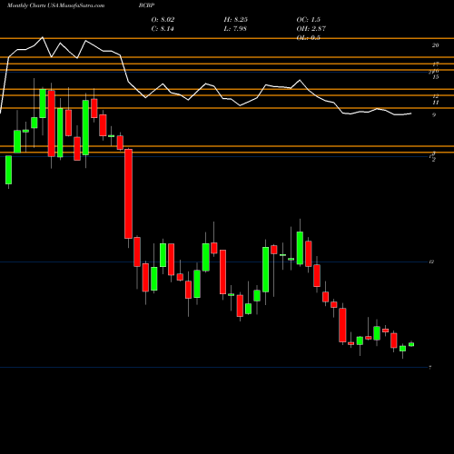
Task: Click the price axis label '15'
Action: pos(435,77)
